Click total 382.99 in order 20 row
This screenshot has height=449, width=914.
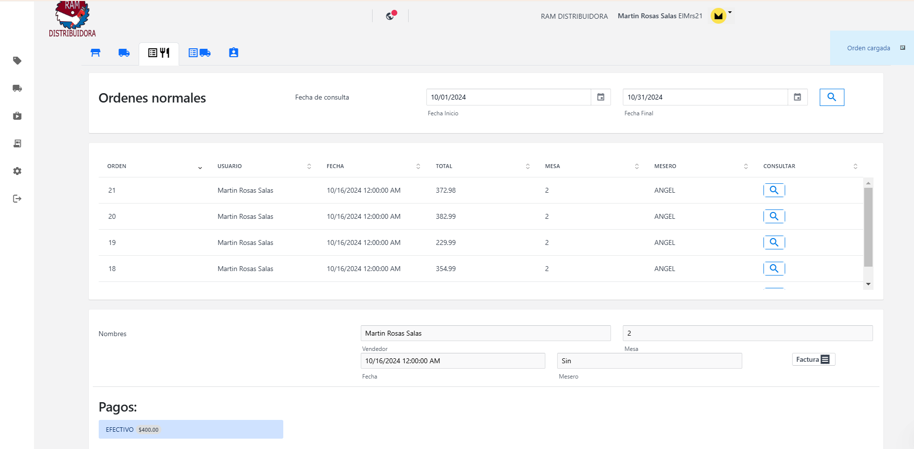pos(446,216)
